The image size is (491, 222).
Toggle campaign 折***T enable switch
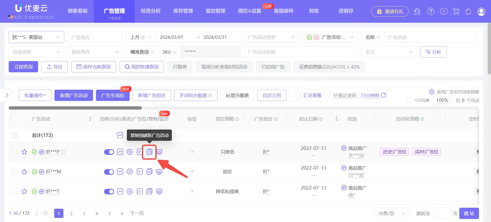click(109, 192)
